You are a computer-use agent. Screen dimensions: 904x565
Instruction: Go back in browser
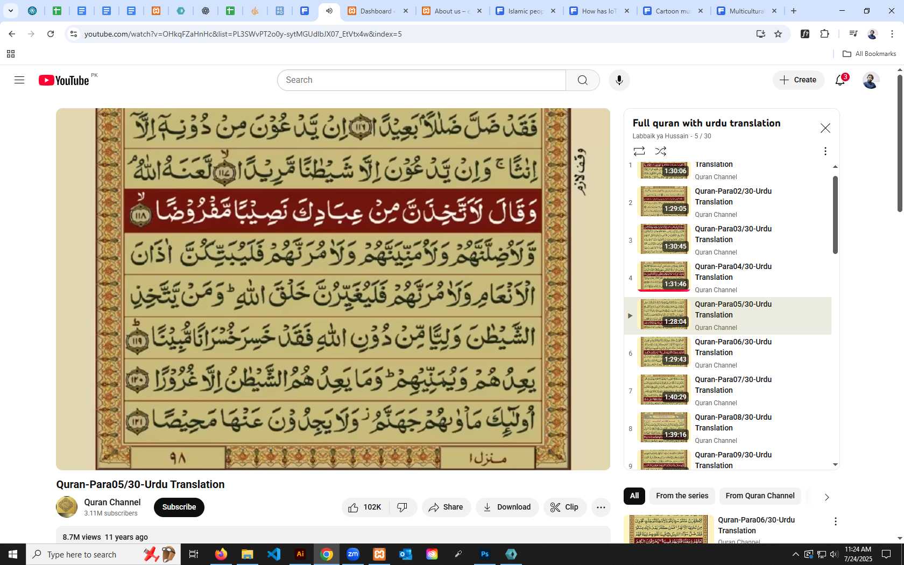[x=12, y=34]
